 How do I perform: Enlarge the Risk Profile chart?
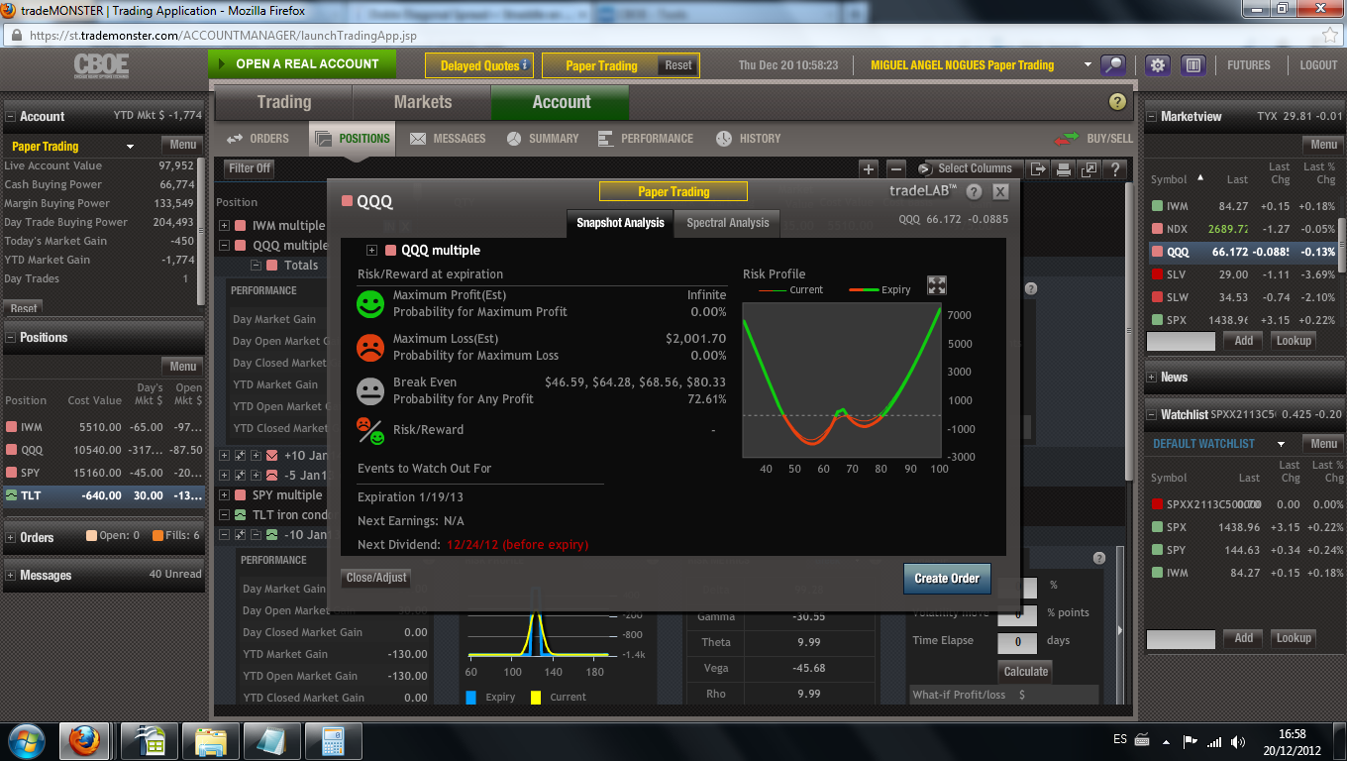tap(937, 285)
